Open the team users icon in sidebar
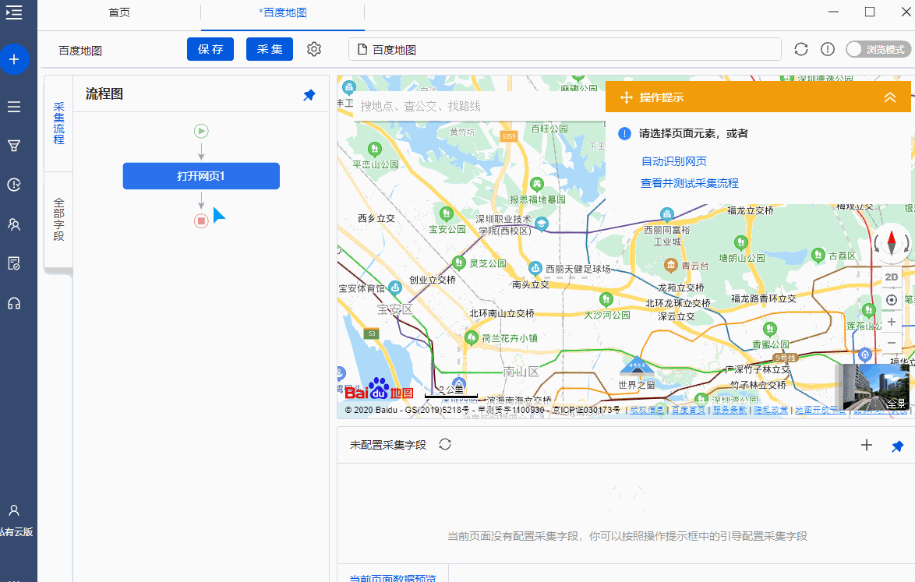The width and height of the screenshot is (915, 582). (x=14, y=224)
